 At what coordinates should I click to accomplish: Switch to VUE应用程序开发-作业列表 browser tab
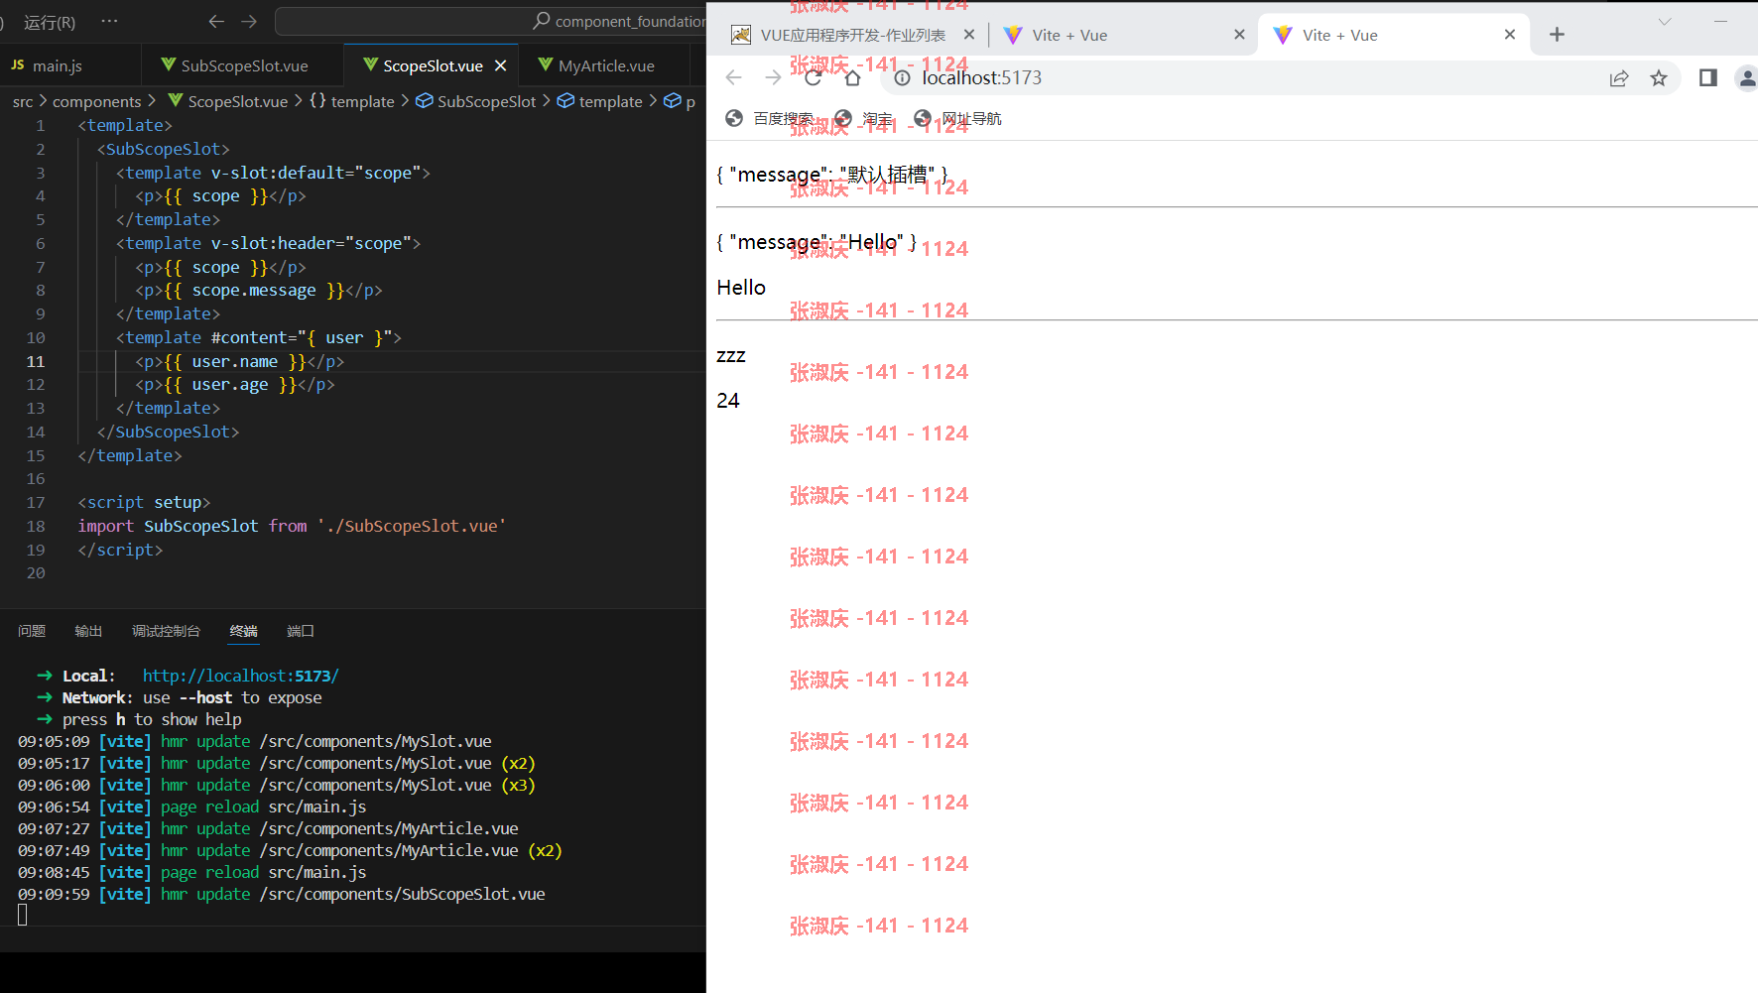[x=839, y=35]
